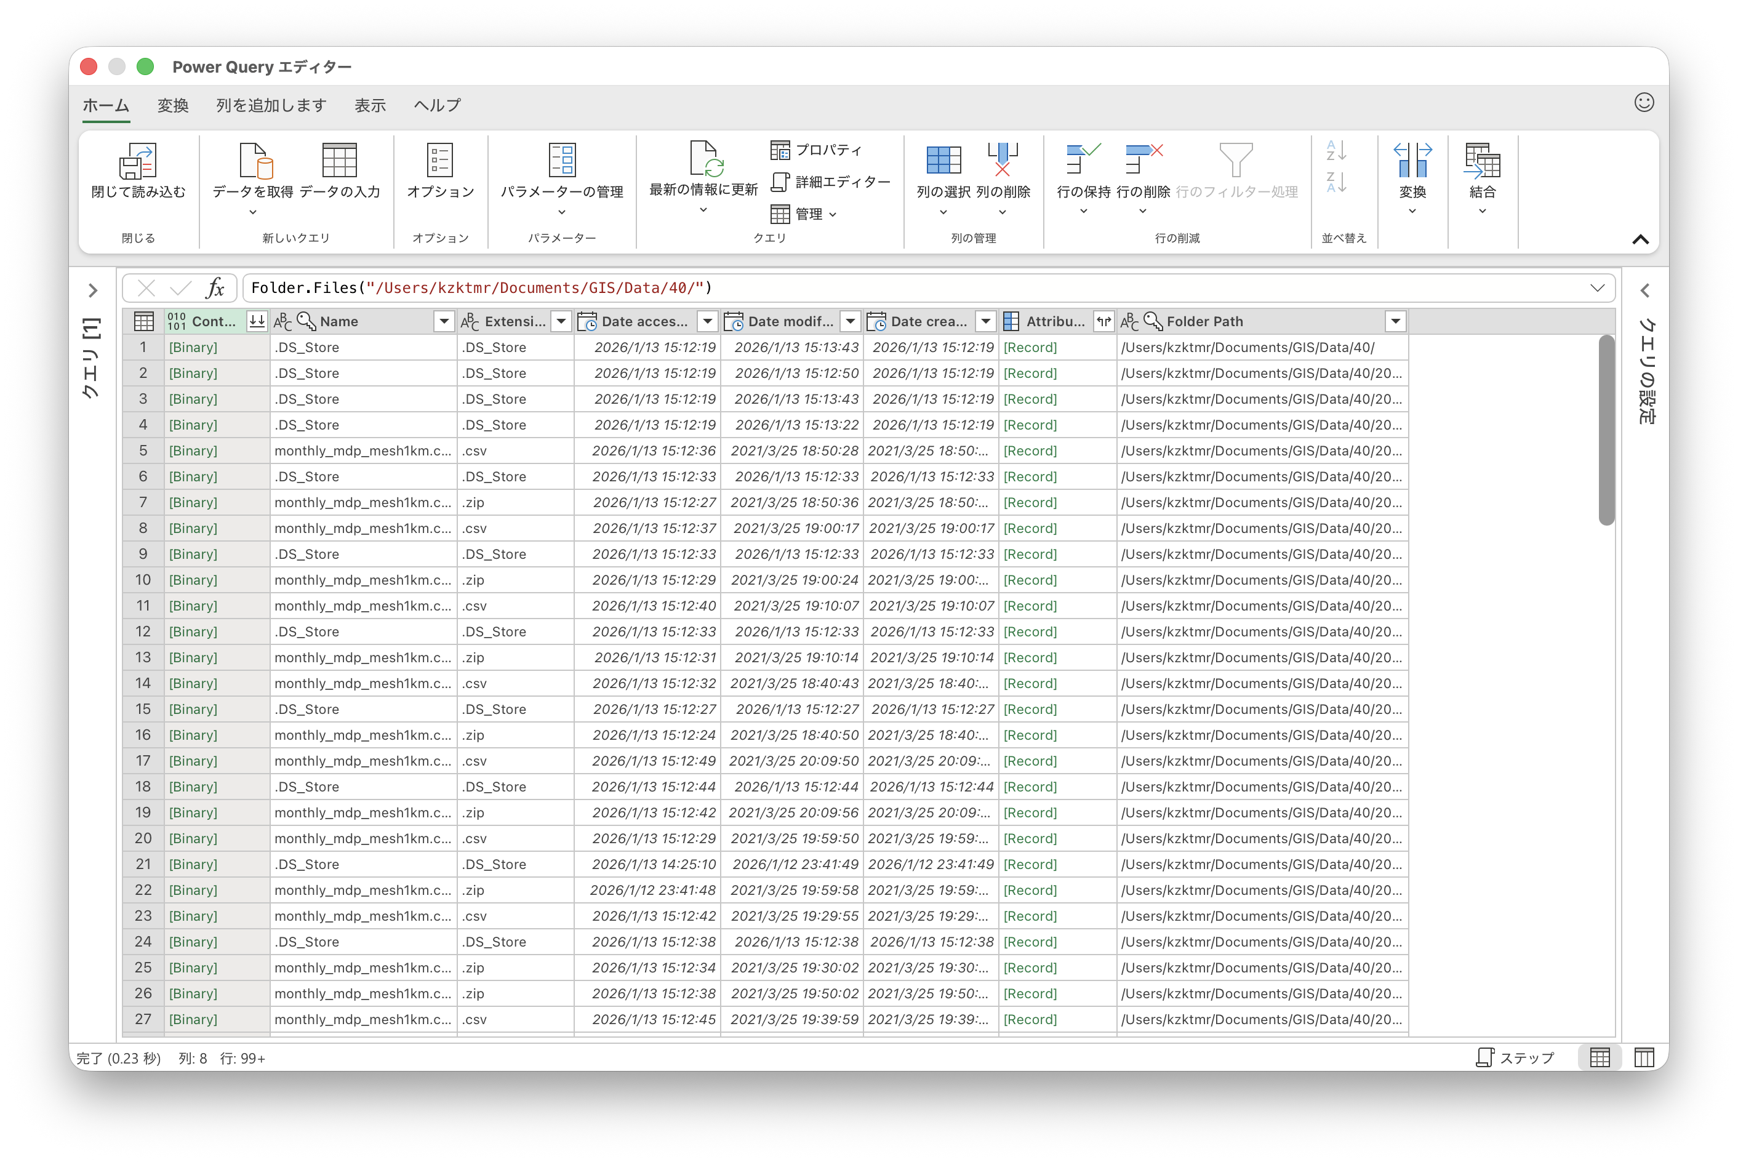The image size is (1738, 1162).
Task: Click the データの入力 table icon
Action: (339, 161)
